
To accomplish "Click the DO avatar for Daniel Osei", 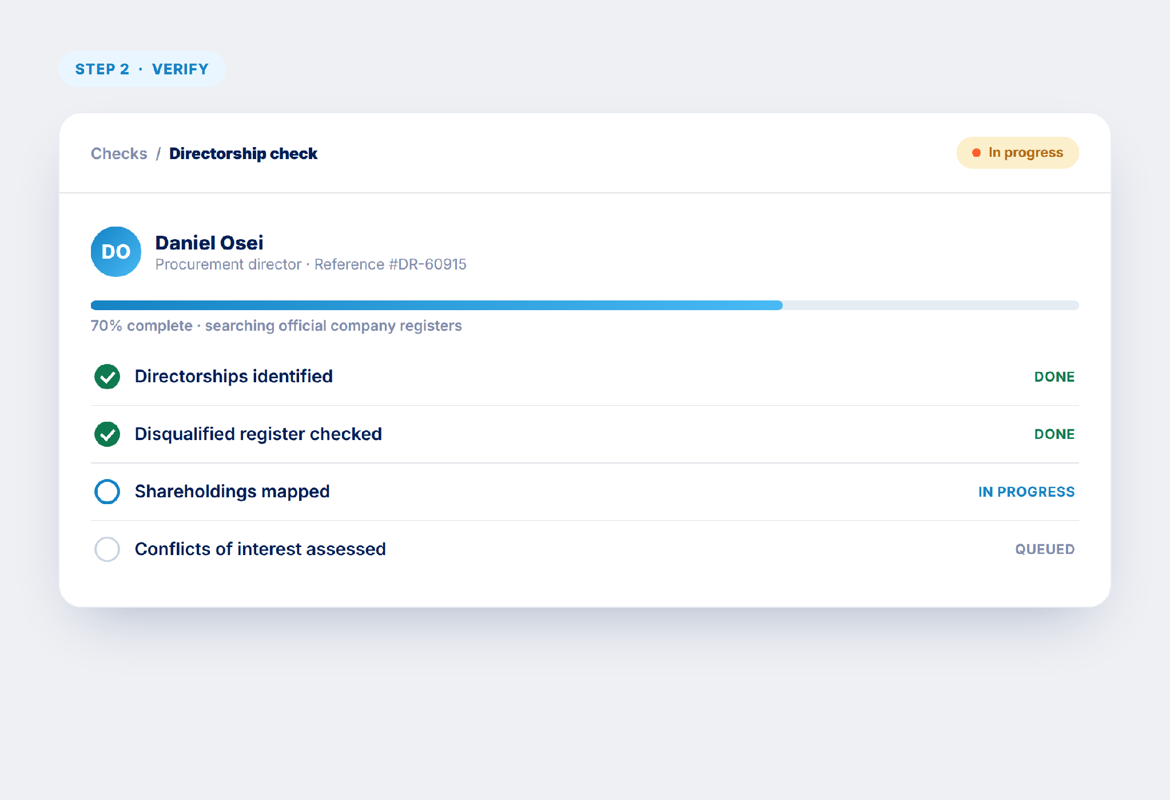I will 116,252.
